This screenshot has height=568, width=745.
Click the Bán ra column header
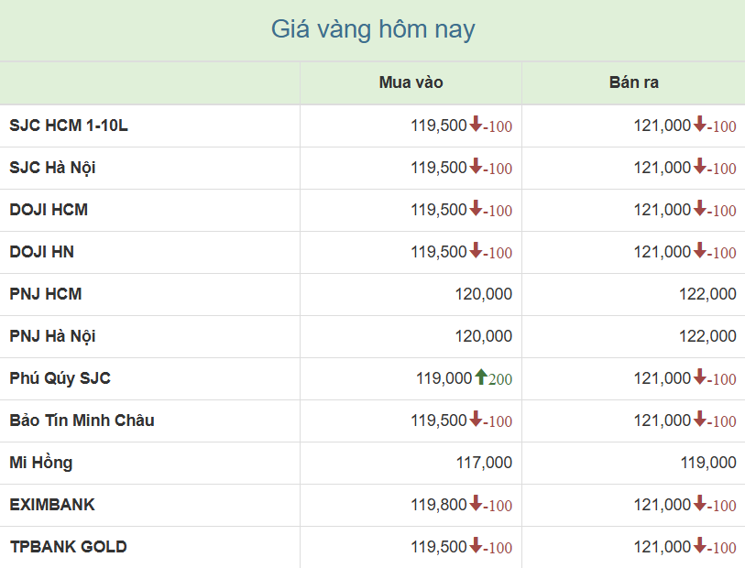point(633,82)
